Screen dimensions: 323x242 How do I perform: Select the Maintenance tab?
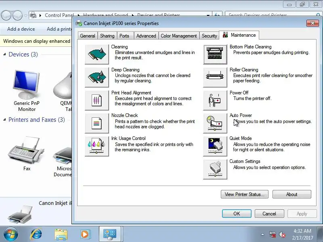pyautogui.click(x=239, y=35)
